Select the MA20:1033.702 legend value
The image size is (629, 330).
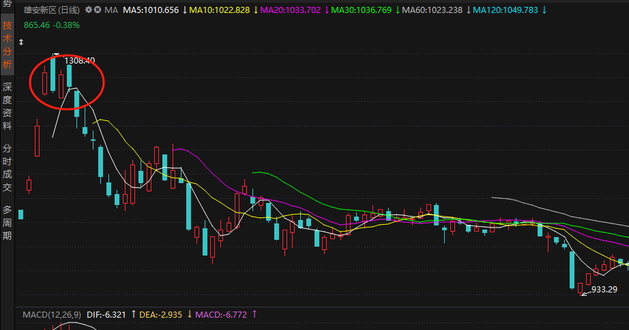291,10
